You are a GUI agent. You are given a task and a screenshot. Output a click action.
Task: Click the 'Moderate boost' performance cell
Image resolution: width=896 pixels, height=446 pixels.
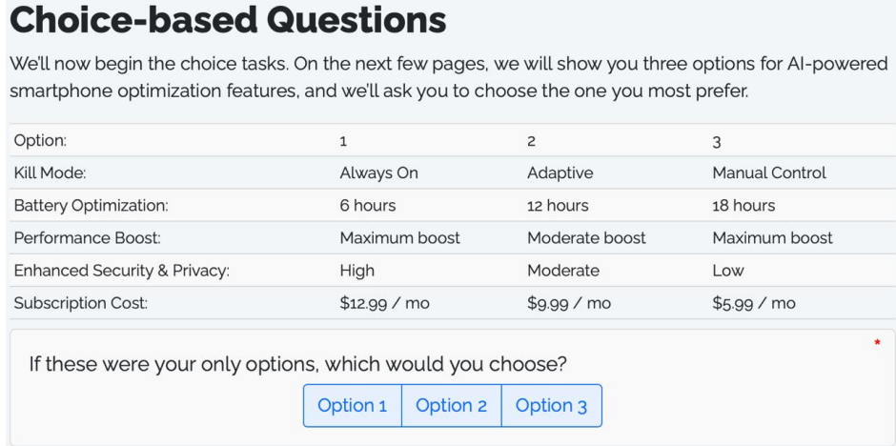tap(587, 237)
